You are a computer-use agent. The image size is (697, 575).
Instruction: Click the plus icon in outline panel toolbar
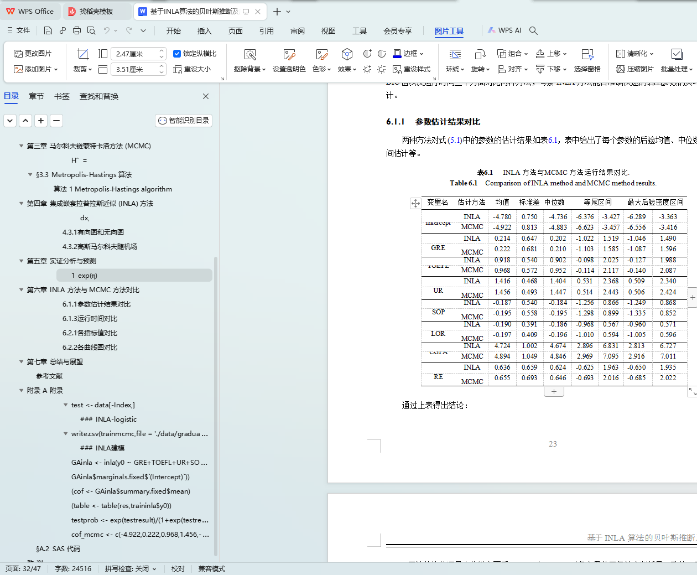pyautogui.click(x=41, y=120)
